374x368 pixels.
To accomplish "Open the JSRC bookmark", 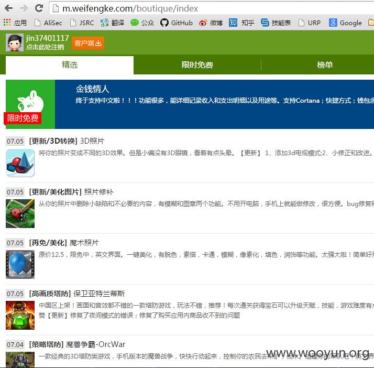I will pos(82,23).
